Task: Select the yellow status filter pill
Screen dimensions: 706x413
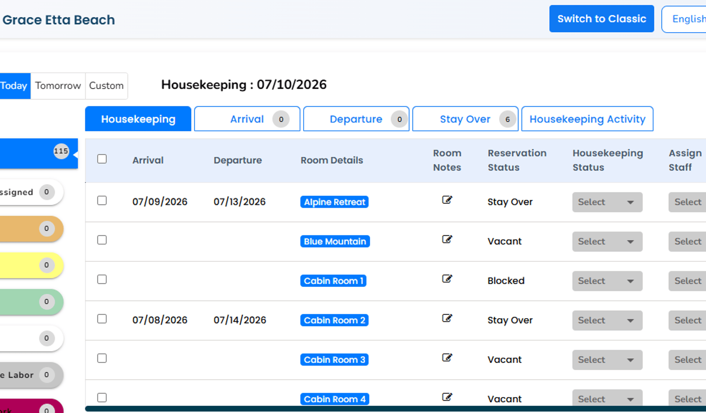Action: pos(31,265)
